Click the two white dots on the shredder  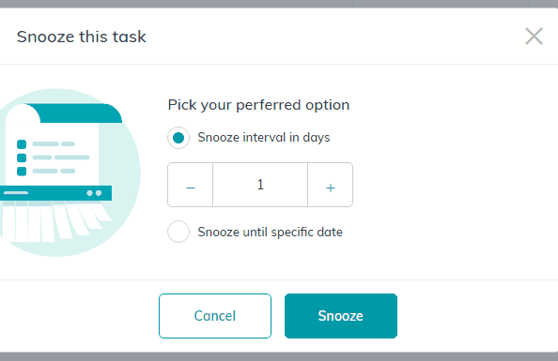point(94,193)
